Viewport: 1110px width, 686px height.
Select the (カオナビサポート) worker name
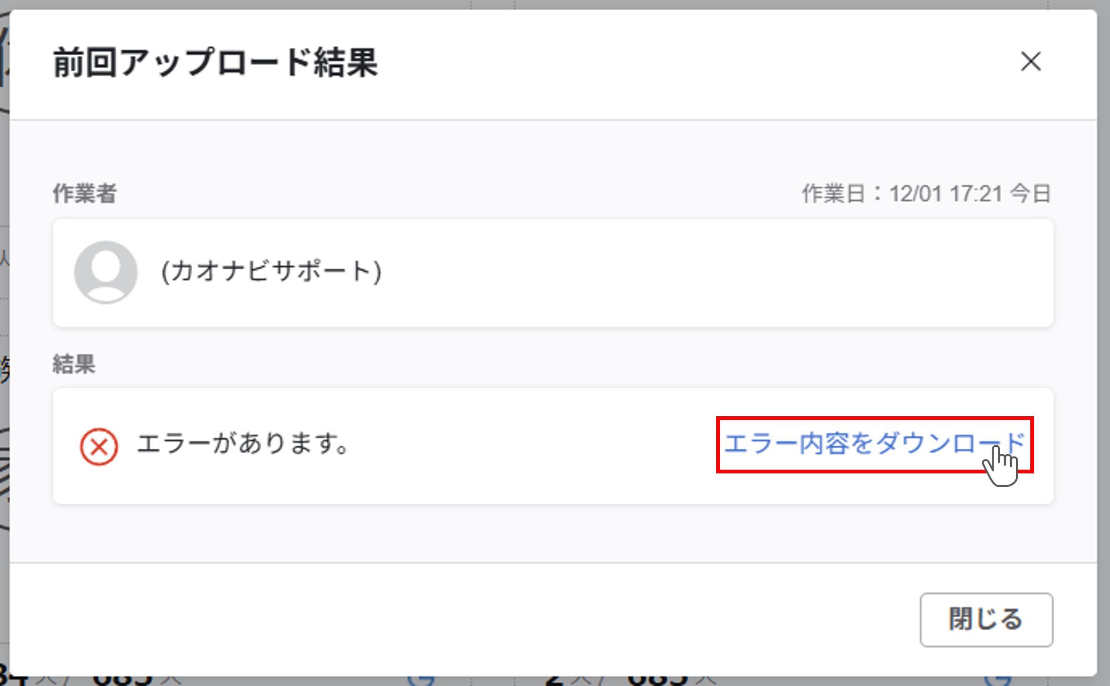coord(271,272)
